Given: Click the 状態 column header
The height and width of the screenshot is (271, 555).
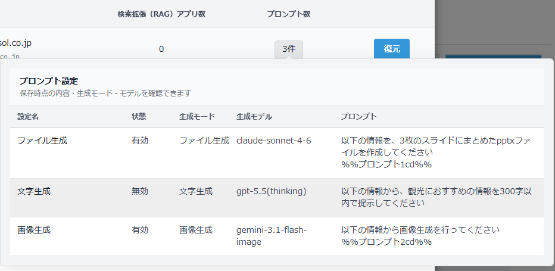Looking at the screenshot, I should pos(139,117).
